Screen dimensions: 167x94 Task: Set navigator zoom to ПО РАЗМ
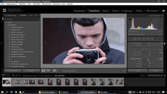[23, 15]
